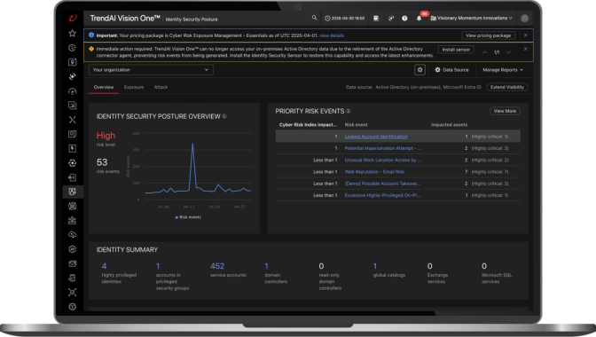Go to next alert with down chevron
Viewport: 596px width, 337px height.
[x=508, y=52]
